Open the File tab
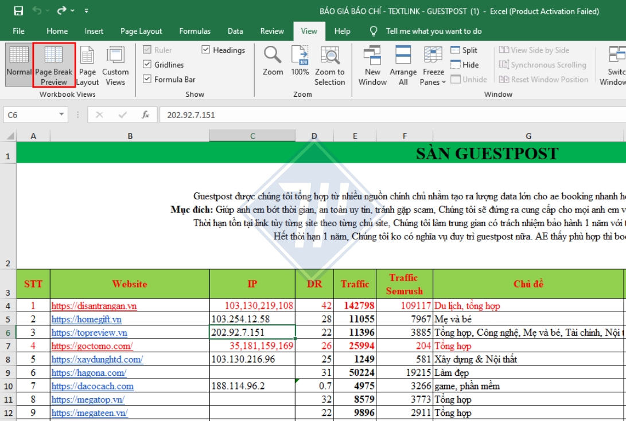 18,31
